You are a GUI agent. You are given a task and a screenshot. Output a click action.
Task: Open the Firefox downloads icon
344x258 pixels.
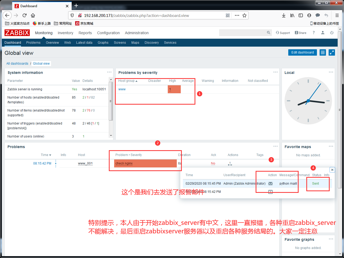point(284,15)
